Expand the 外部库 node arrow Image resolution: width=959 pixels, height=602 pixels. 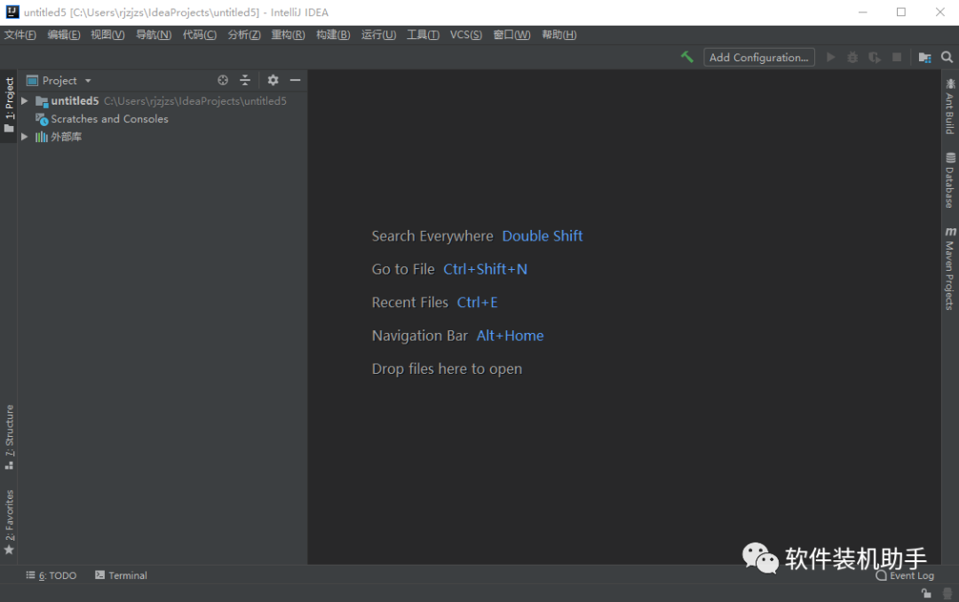coord(25,137)
